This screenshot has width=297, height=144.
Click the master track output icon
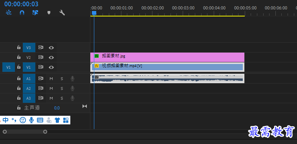85,106
